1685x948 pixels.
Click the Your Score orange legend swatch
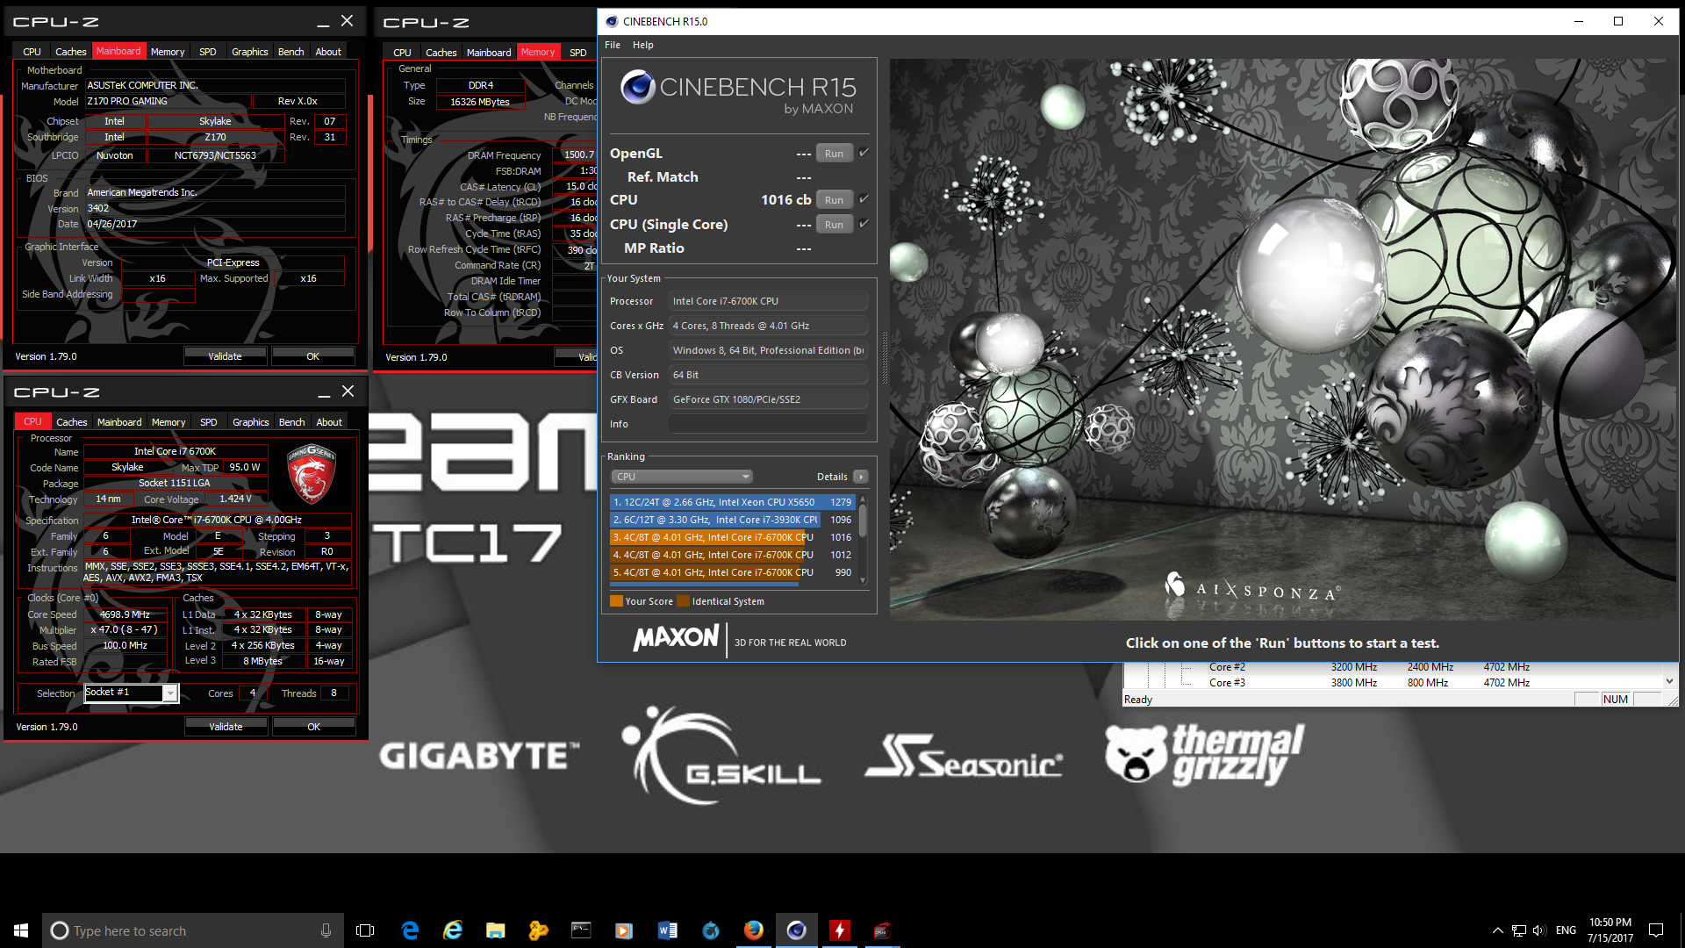(x=616, y=601)
